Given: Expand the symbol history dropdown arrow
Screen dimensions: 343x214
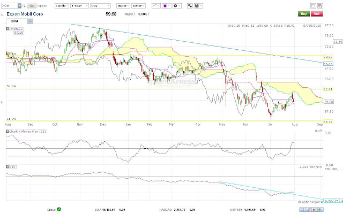Looking at the screenshot, I should pyautogui.click(x=19, y=6).
